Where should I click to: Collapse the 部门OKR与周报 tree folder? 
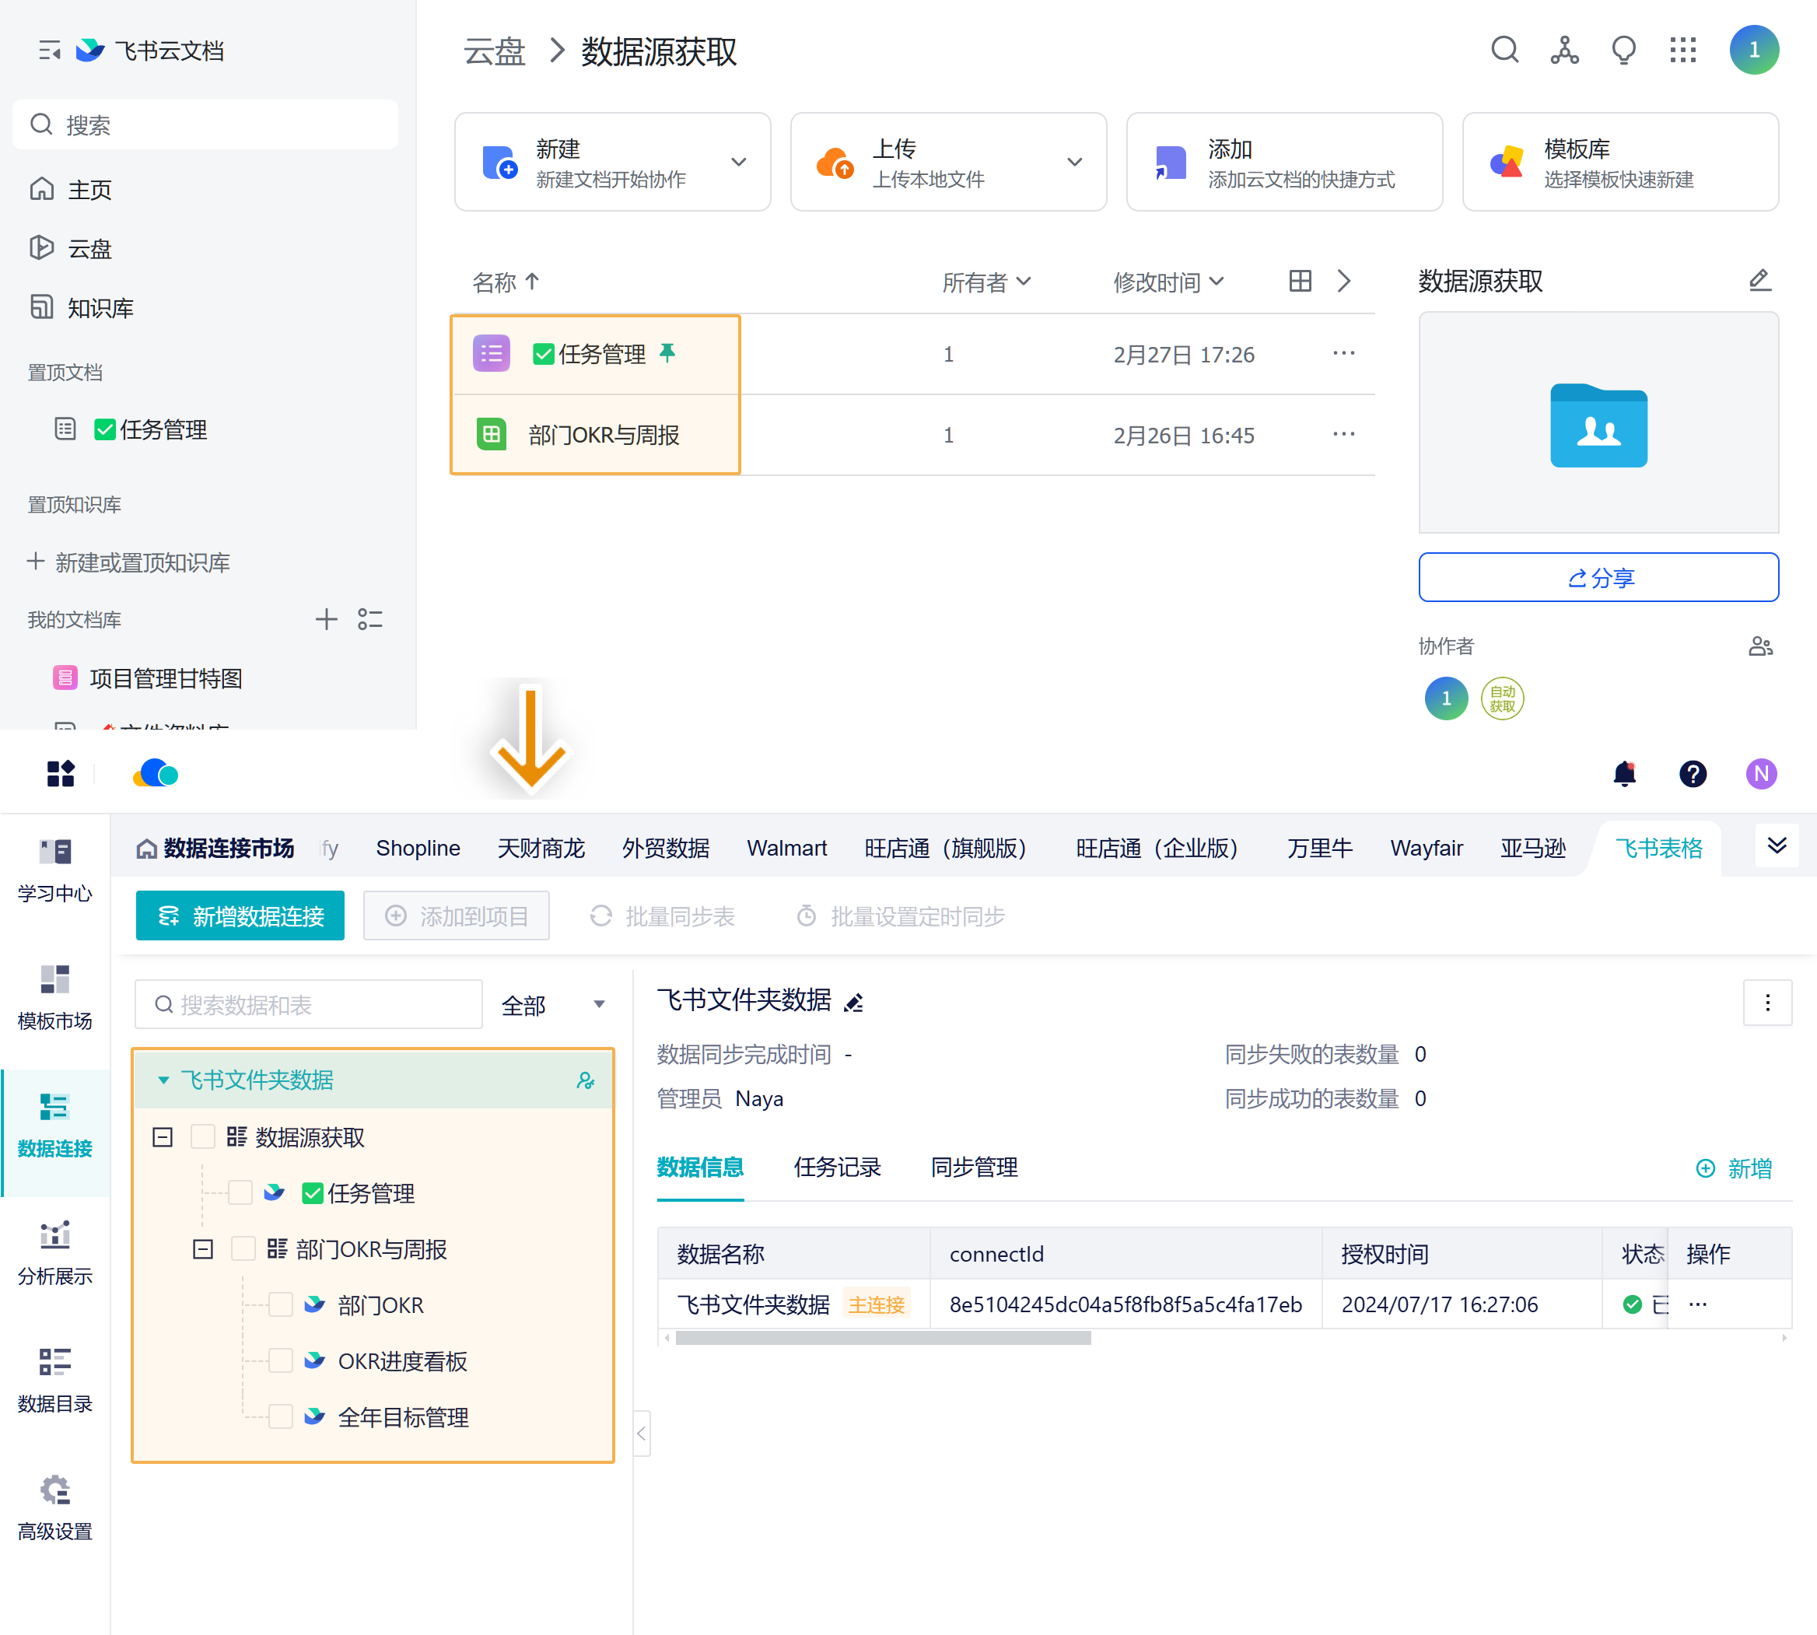[203, 1248]
